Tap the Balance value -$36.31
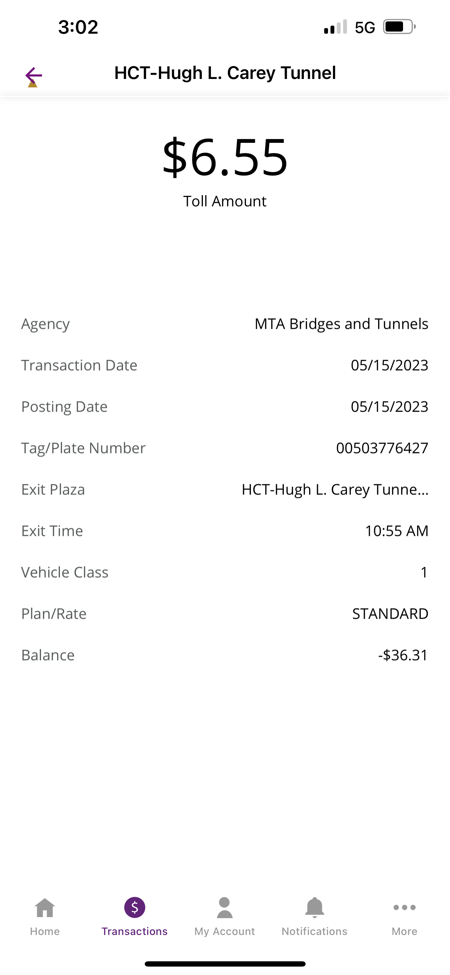Viewport: 450px width, 975px height. click(403, 655)
